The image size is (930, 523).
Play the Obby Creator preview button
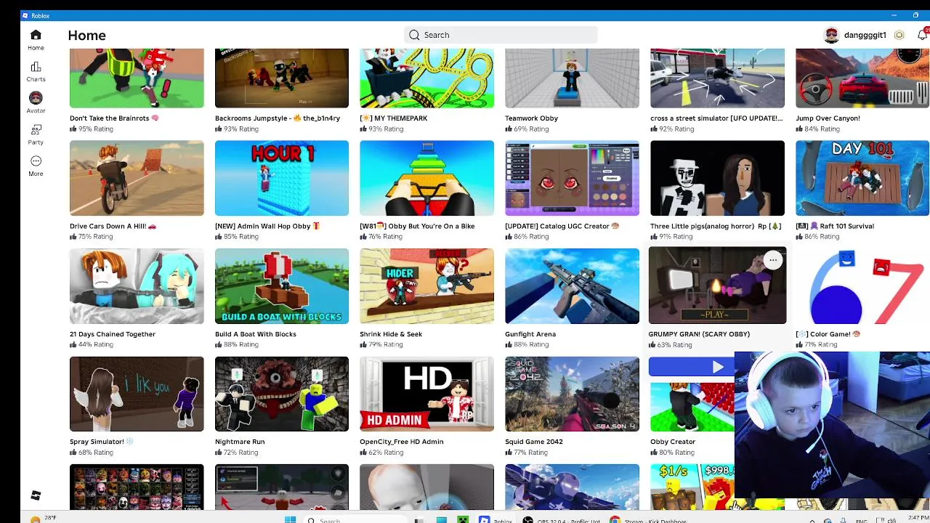click(692, 367)
